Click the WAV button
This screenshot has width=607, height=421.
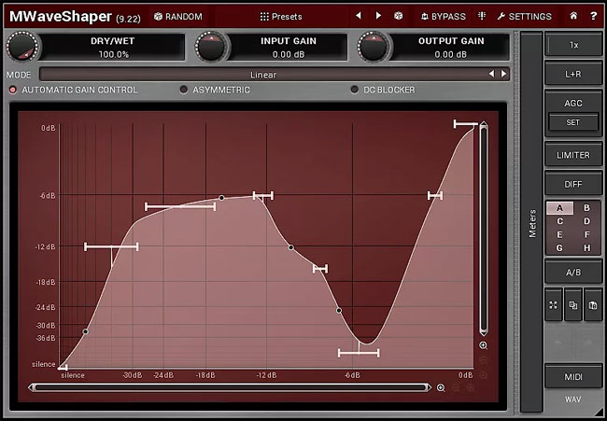(573, 399)
